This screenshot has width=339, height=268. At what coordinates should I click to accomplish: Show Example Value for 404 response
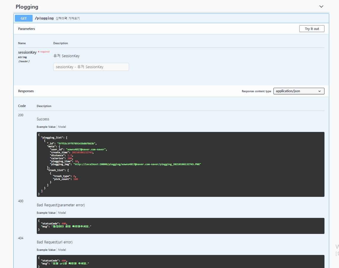click(46, 250)
